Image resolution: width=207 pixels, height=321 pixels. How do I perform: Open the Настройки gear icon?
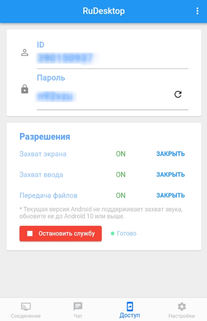pyautogui.click(x=182, y=307)
